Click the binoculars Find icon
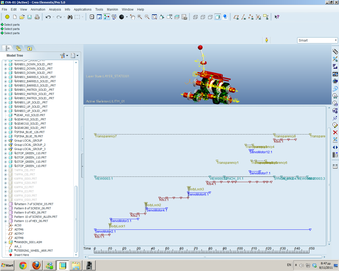 pos(70,17)
